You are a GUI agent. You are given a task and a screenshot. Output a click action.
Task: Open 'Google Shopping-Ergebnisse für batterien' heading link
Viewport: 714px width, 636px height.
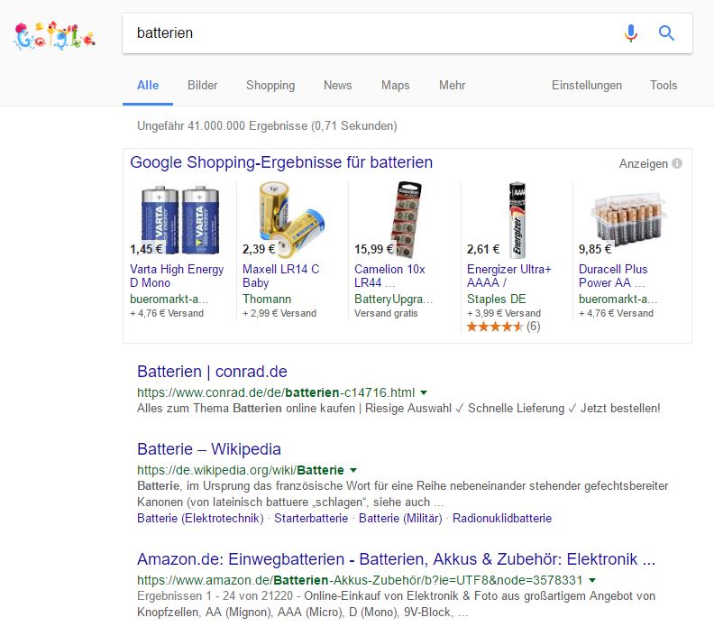281,162
